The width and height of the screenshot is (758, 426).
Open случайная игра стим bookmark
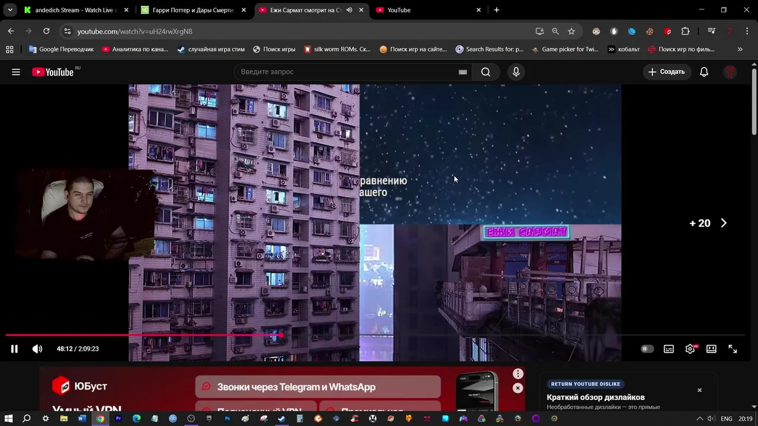pyautogui.click(x=211, y=49)
